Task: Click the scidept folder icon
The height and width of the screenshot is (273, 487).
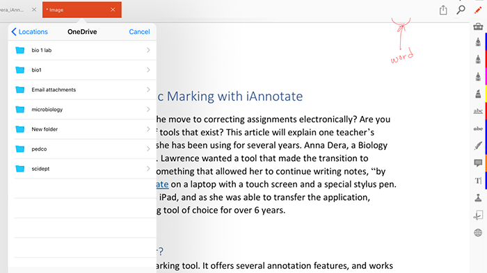Action: (x=20, y=169)
